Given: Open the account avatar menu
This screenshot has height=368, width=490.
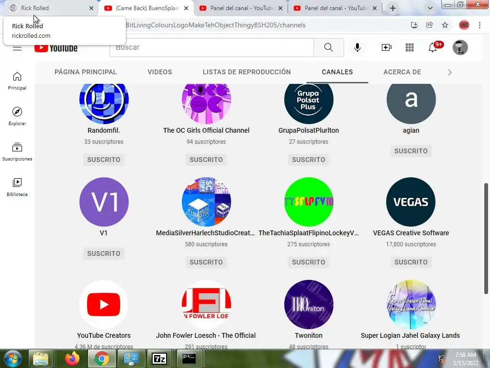Looking at the screenshot, I should click(x=460, y=47).
